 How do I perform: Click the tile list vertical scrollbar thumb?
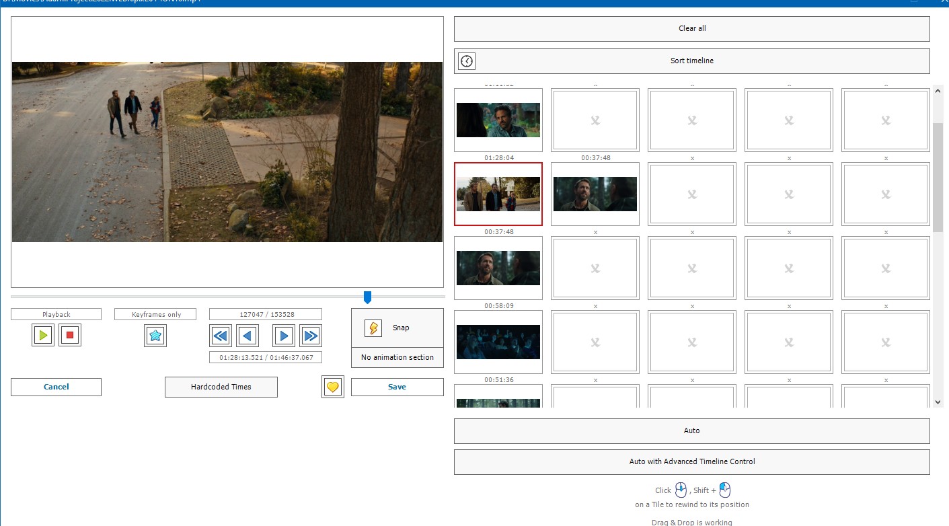(x=938, y=178)
